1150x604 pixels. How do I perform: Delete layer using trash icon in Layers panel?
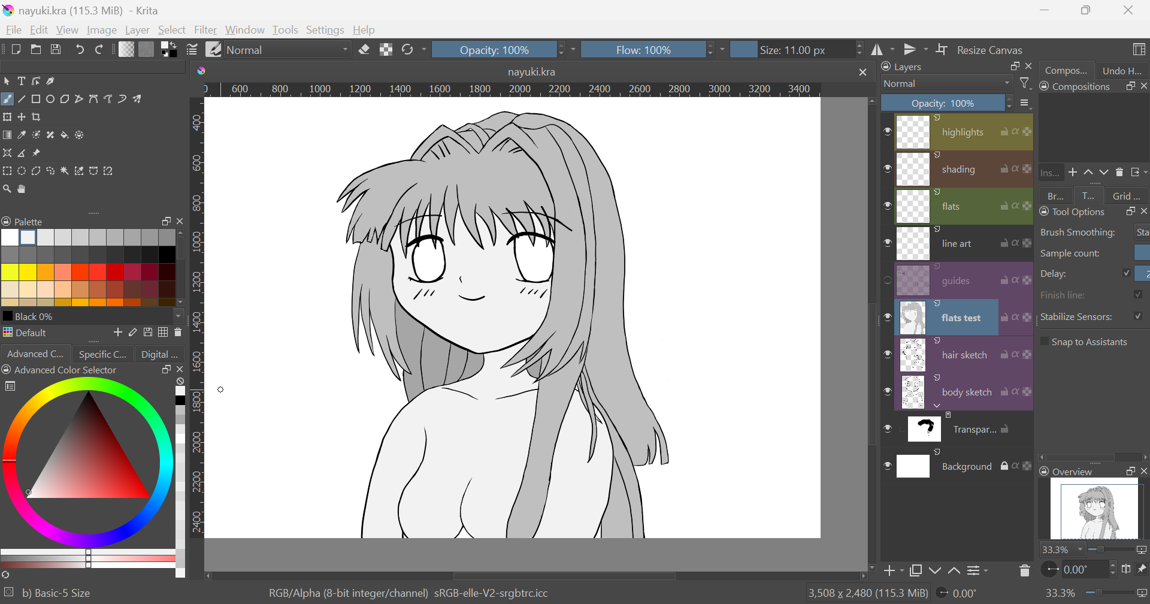[1024, 570]
